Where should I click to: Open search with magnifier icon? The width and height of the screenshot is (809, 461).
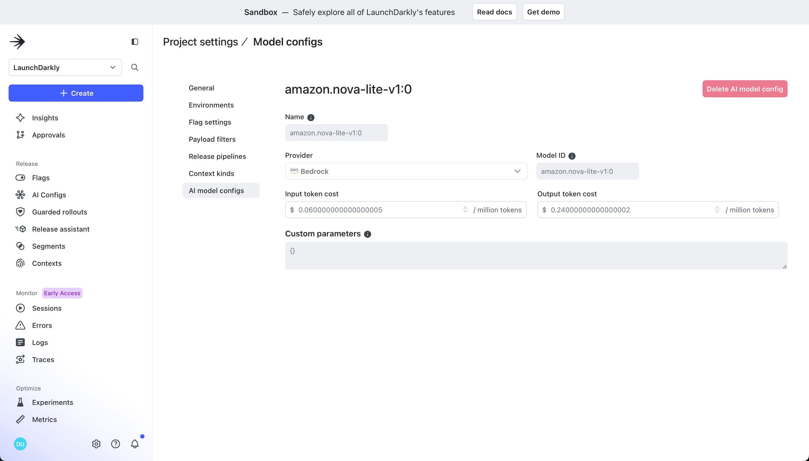[x=135, y=67]
